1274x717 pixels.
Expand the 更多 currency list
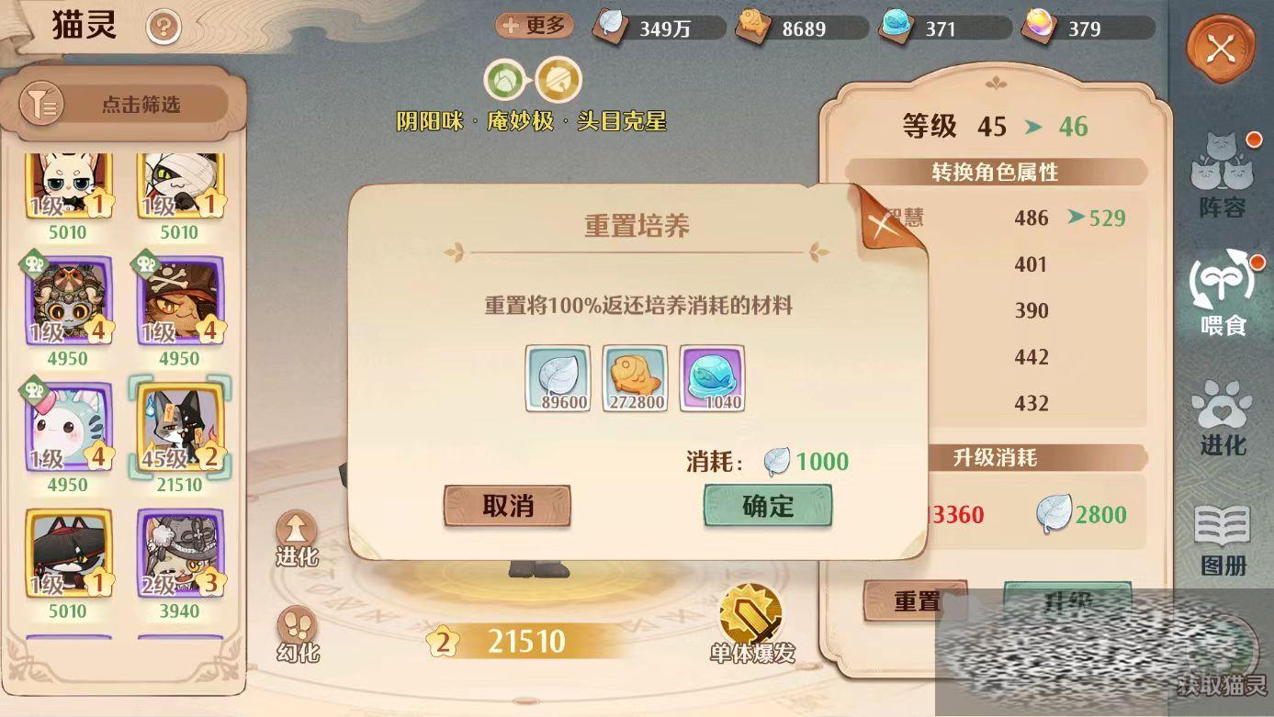click(x=534, y=26)
